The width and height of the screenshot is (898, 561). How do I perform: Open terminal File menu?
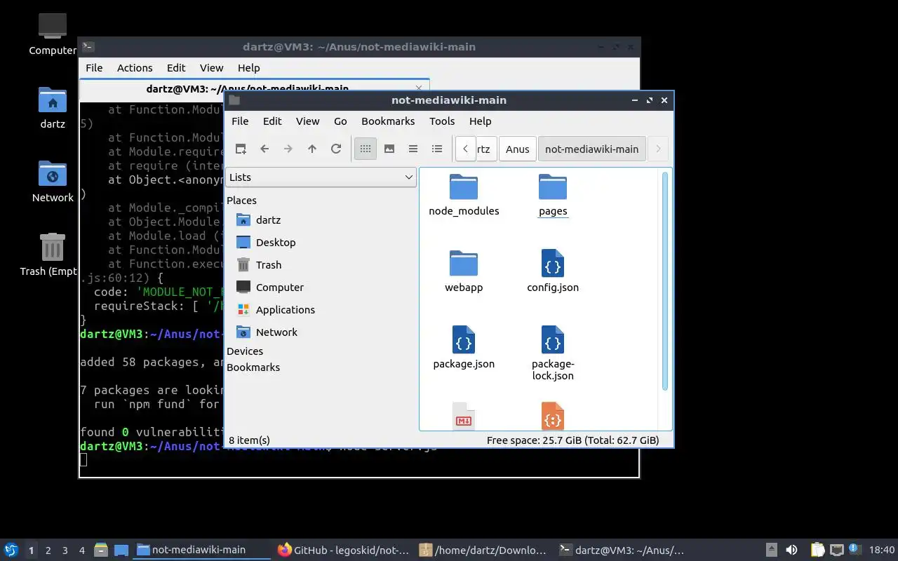click(x=94, y=67)
